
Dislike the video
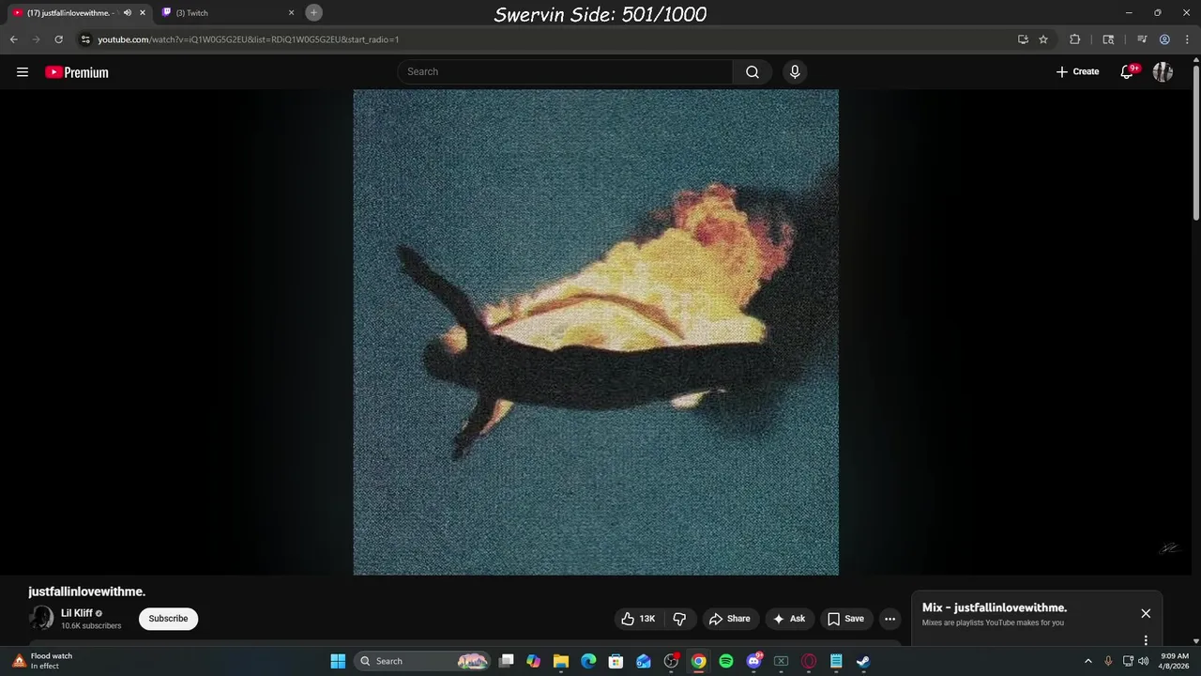[x=679, y=619]
